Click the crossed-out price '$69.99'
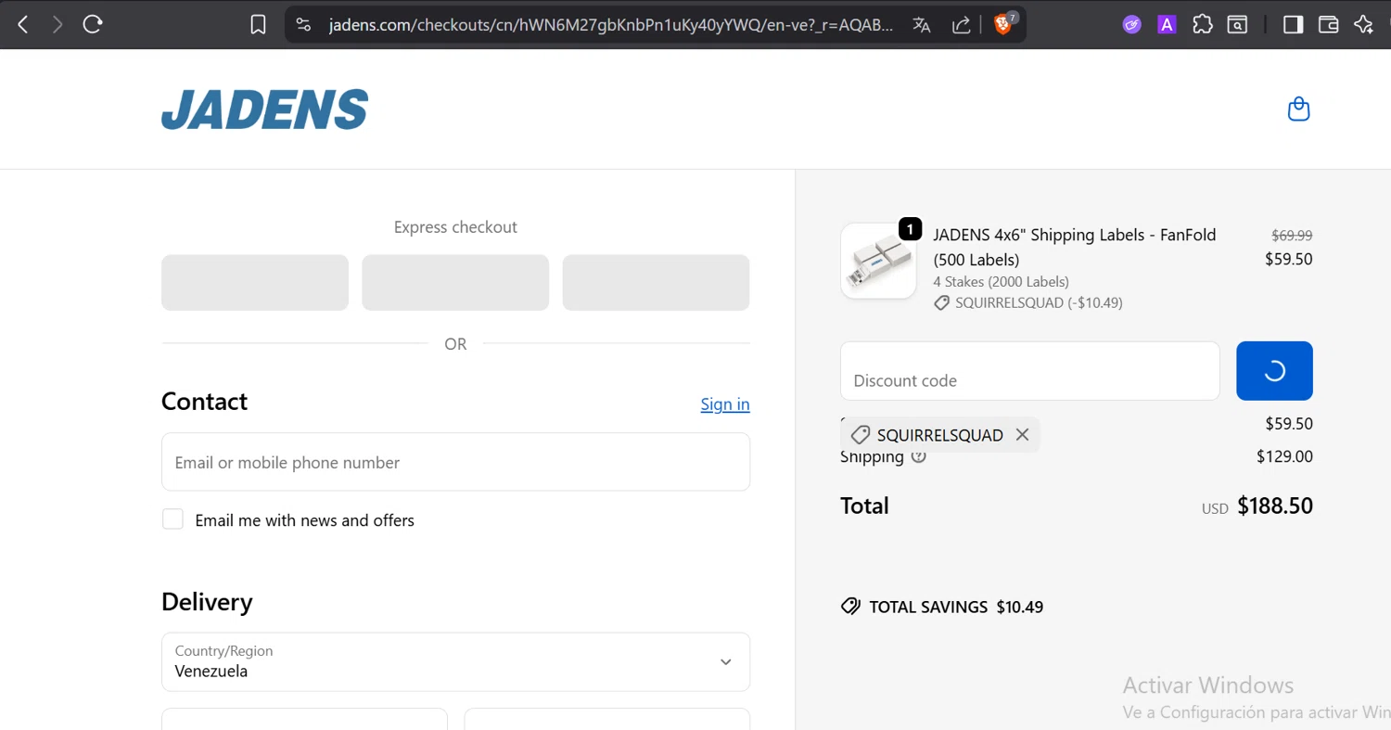Viewport: 1391px width, 730px height. tap(1292, 236)
